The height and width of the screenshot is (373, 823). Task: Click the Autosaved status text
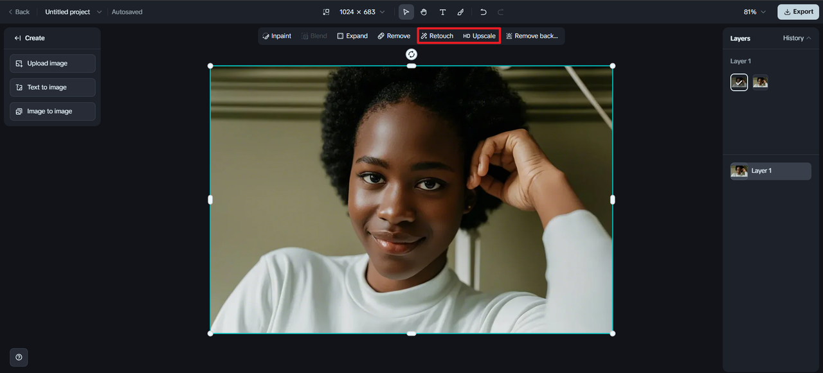click(x=127, y=12)
